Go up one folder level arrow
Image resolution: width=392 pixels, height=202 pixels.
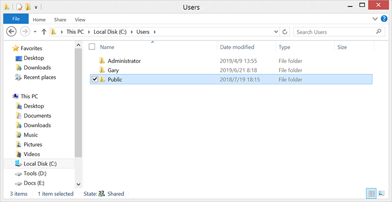[44, 32]
